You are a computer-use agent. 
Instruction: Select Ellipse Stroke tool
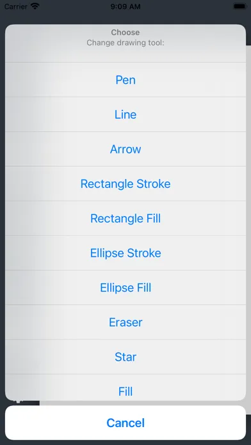click(125, 253)
